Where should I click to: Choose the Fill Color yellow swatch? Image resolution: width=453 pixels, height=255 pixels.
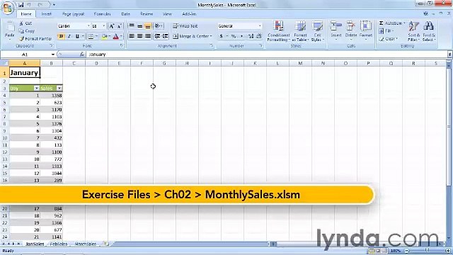(105, 36)
